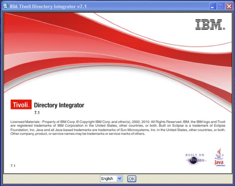Click the Directory Integrator heading text
This screenshot has width=235, height=186.
point(59,105)
